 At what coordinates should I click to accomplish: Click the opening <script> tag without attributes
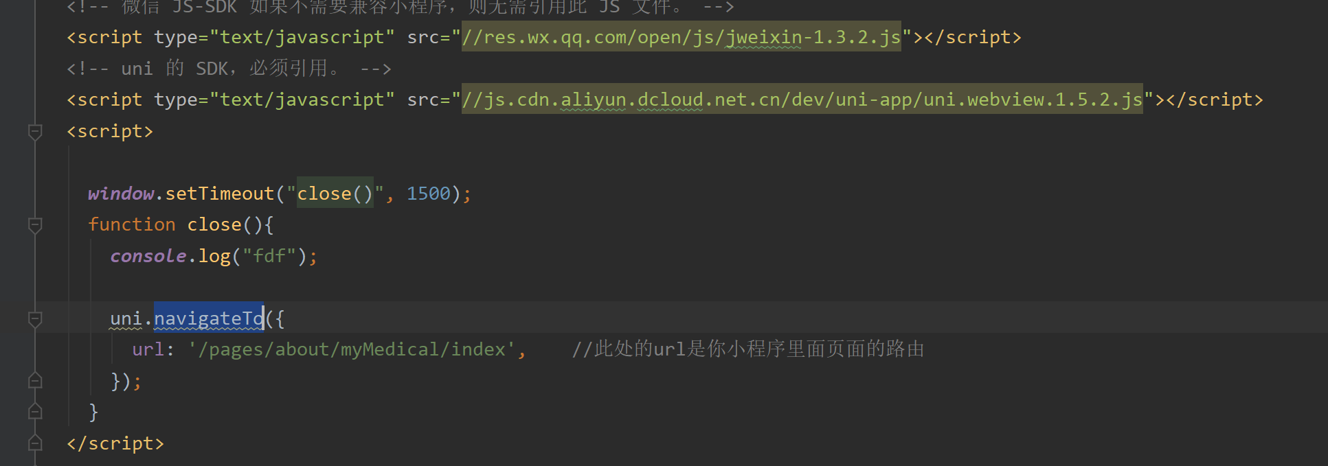110,131
